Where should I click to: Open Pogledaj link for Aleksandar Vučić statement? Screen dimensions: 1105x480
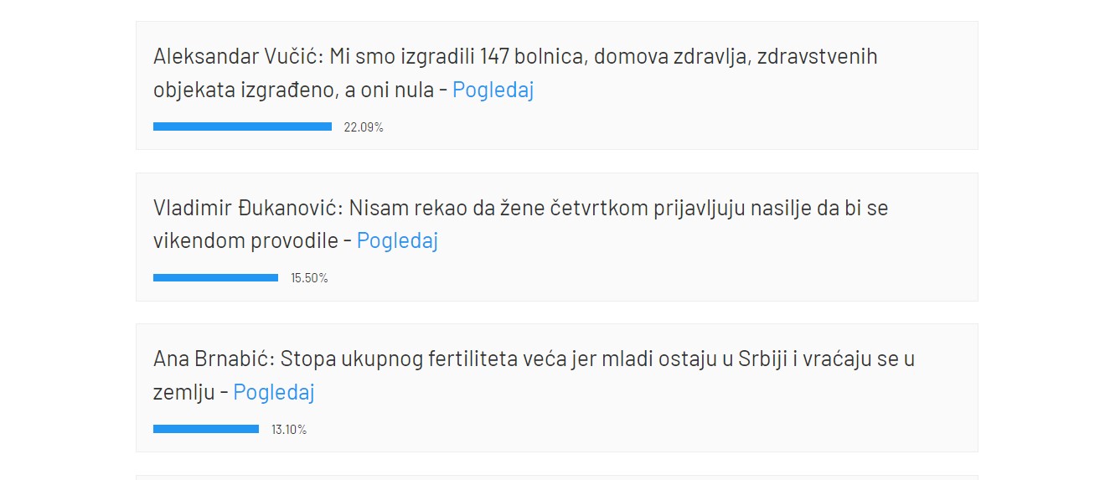(493, 90)
